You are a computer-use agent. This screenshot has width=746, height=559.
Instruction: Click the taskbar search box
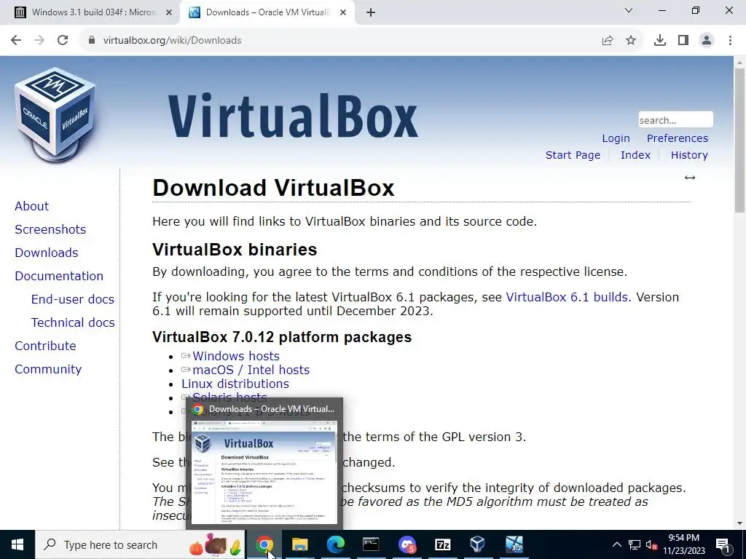(140, 544)
